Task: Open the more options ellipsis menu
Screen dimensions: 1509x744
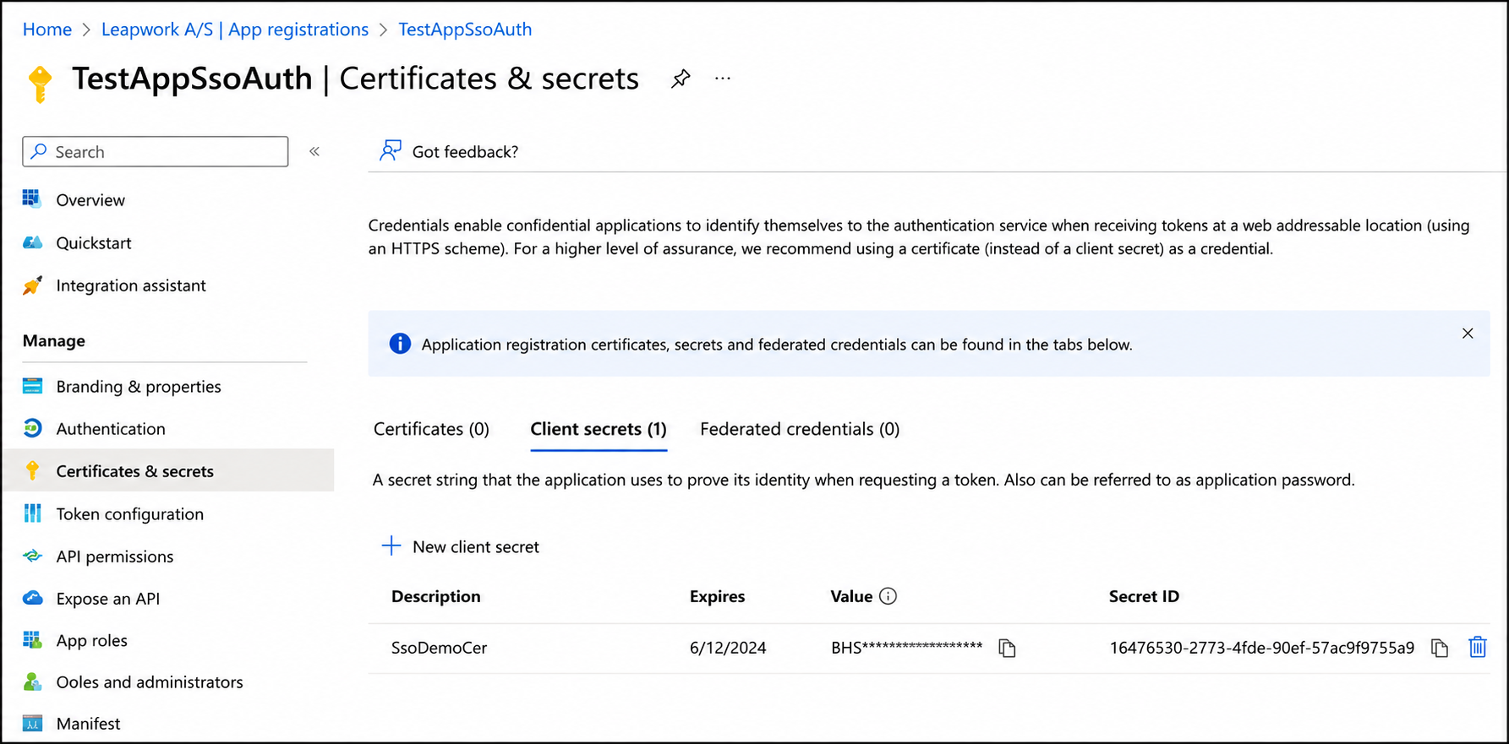Action: coord(722,79)
